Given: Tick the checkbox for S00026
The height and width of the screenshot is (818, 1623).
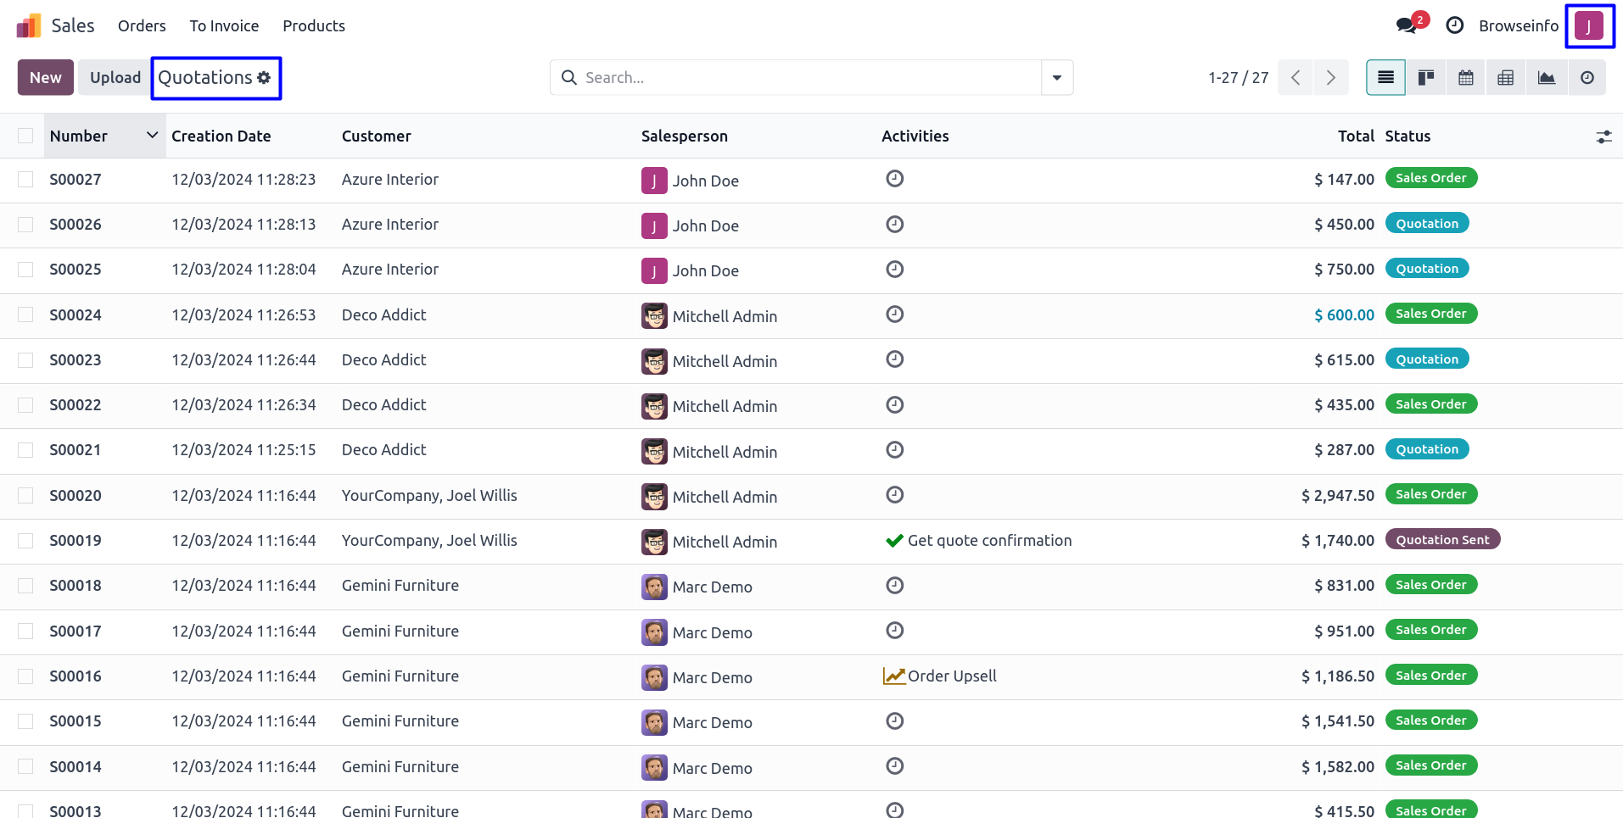Looking at the screenshot, I should point(25,225).
